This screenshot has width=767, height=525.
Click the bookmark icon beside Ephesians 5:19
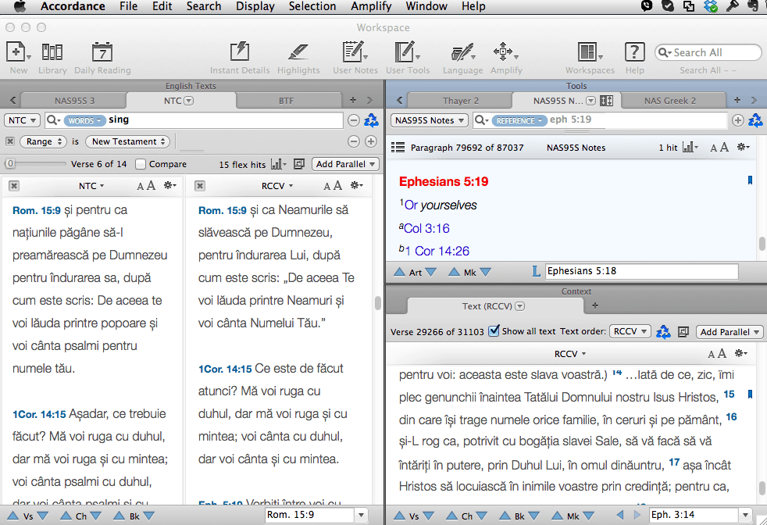pyautogui.click(x=750, y=180)
